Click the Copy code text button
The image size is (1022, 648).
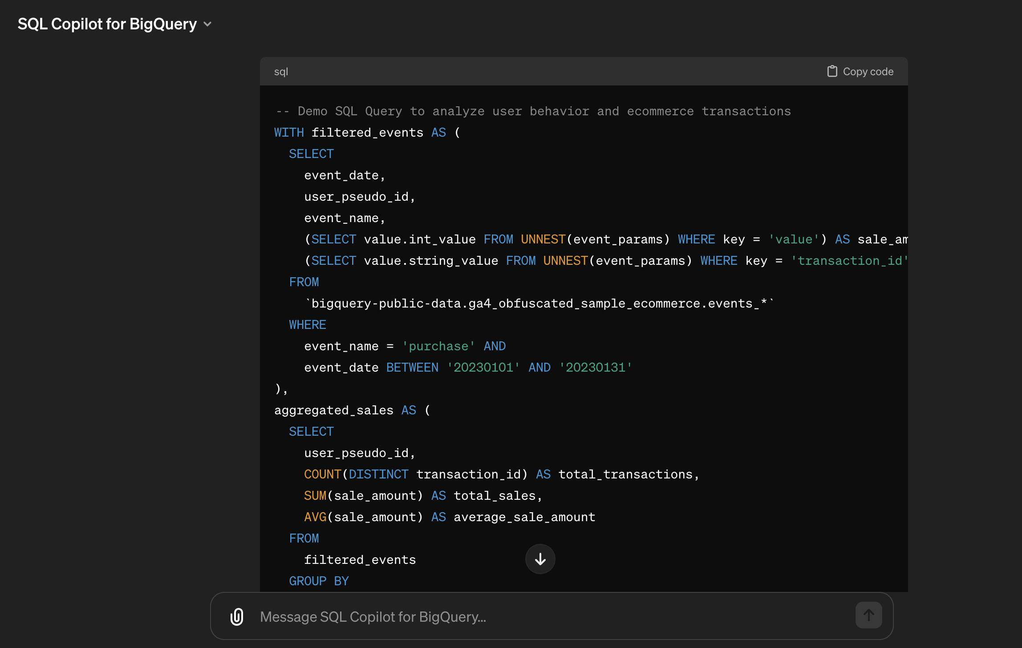point(868,72)
